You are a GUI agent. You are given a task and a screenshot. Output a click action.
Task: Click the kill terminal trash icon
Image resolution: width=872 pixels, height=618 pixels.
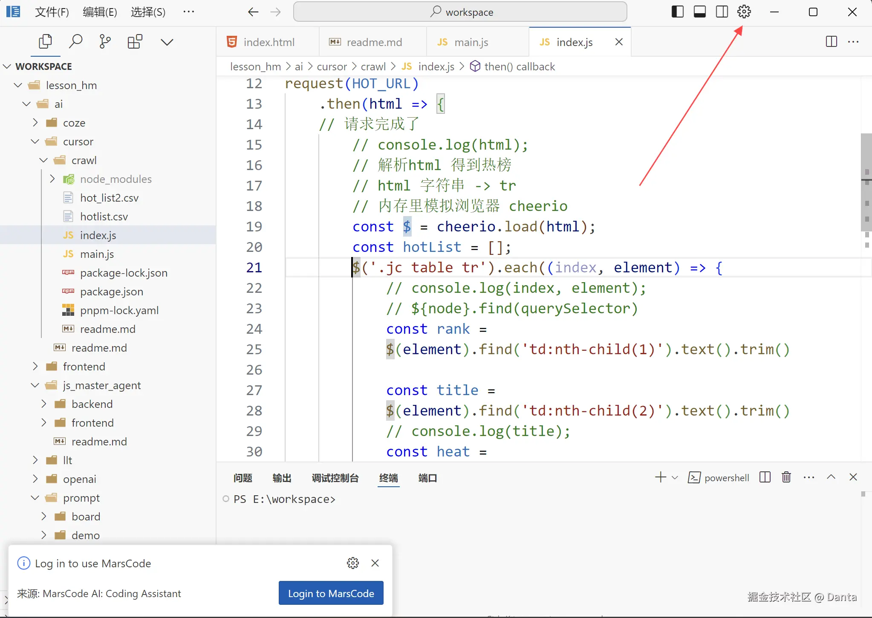click(786, 477)
